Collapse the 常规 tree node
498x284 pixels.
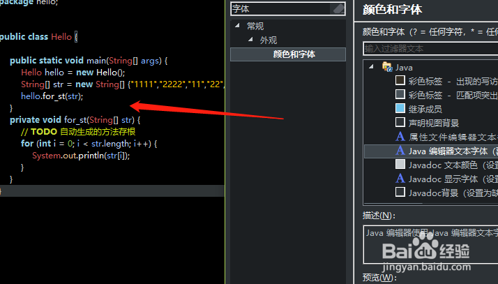(237, 25)
